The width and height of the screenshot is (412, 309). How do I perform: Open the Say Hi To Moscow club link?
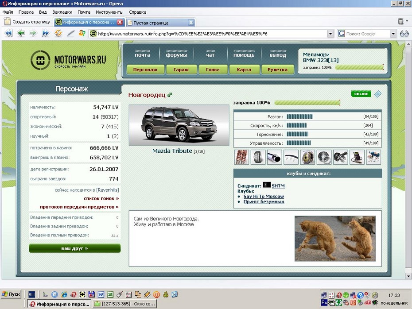pos(264,197)
